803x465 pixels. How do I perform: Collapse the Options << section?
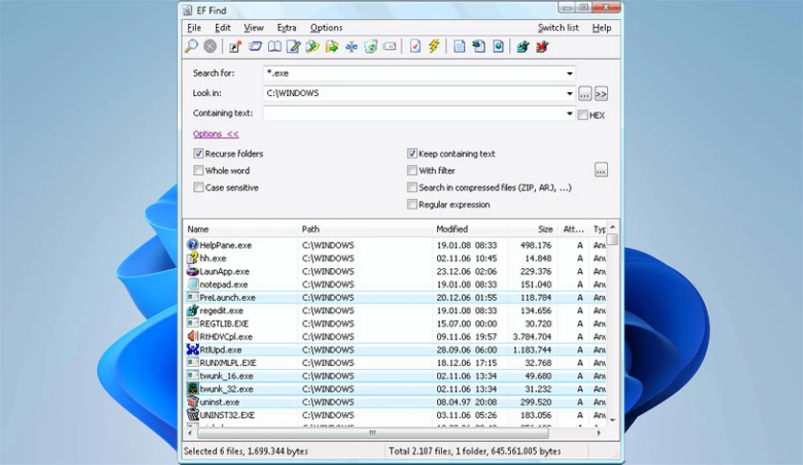[215, 134]
